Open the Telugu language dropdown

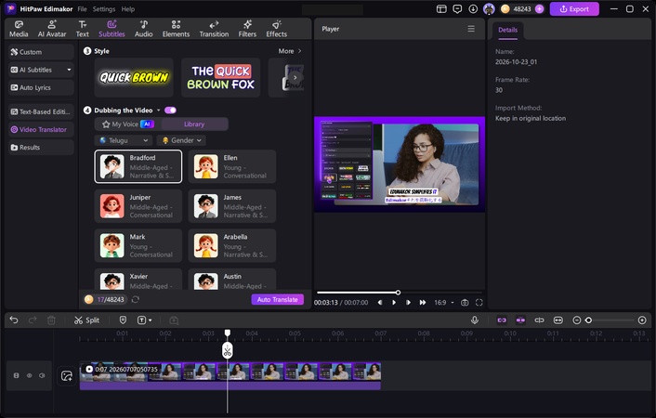point(124,140)
